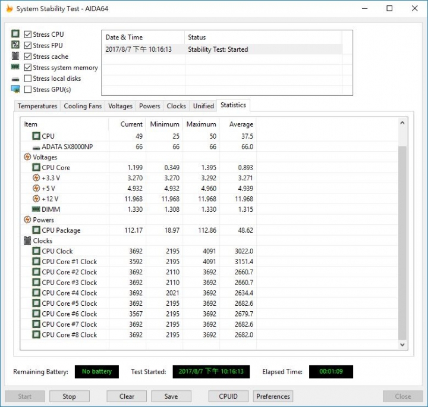Open the CPUID panel
Image resolution: width=428 pixels, height=407 pixels.
(228, 396)
